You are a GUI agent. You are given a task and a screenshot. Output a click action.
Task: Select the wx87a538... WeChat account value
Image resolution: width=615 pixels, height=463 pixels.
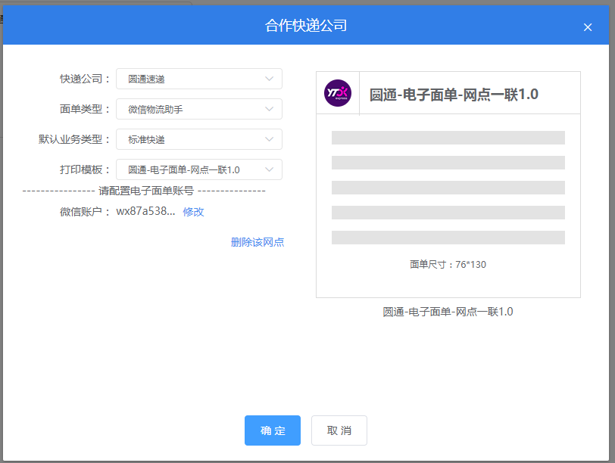(x=145, y=212)
